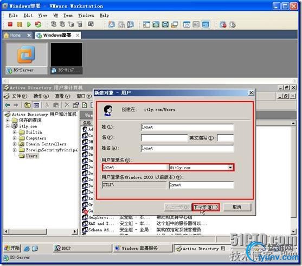Open the View menu in VMware
This screenshot has width=302, height=266.
[43, 15]
